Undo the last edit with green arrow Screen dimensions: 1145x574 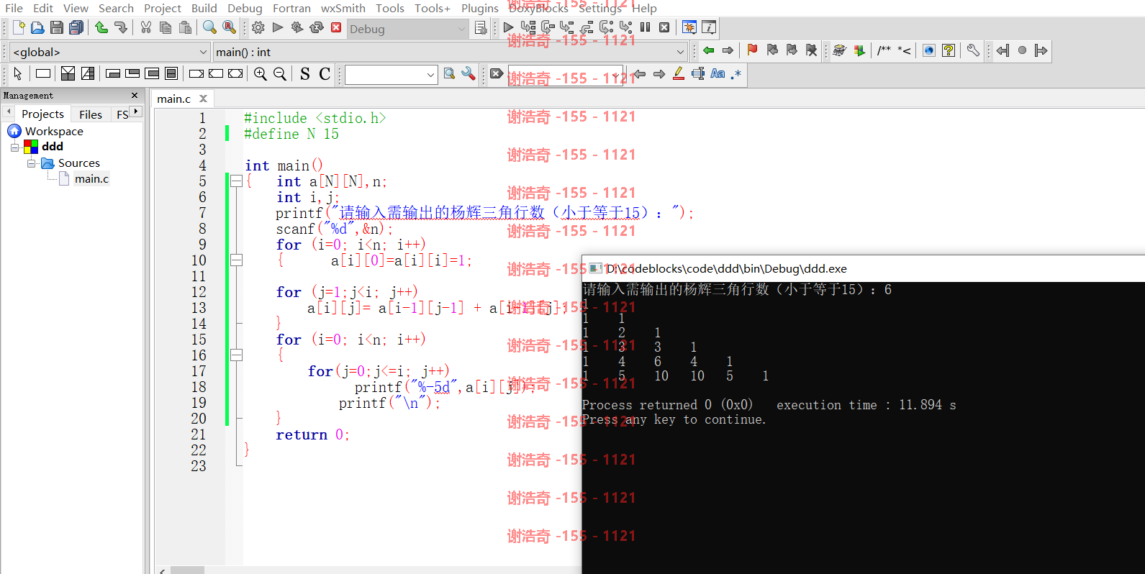[101, 27]
